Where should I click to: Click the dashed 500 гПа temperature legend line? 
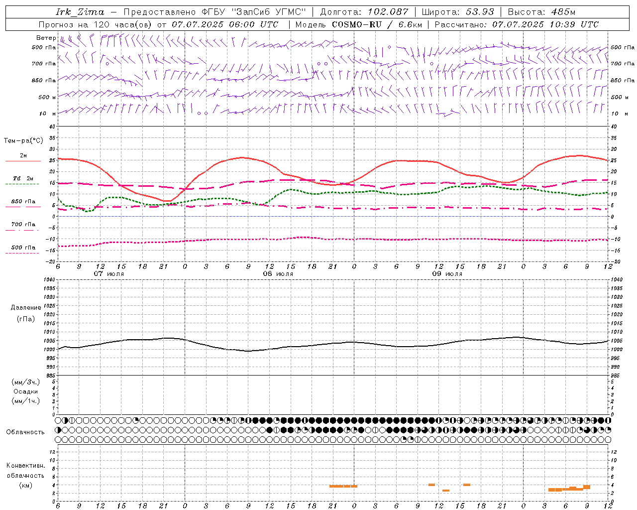pyautogui.click(x=22, y=253)
